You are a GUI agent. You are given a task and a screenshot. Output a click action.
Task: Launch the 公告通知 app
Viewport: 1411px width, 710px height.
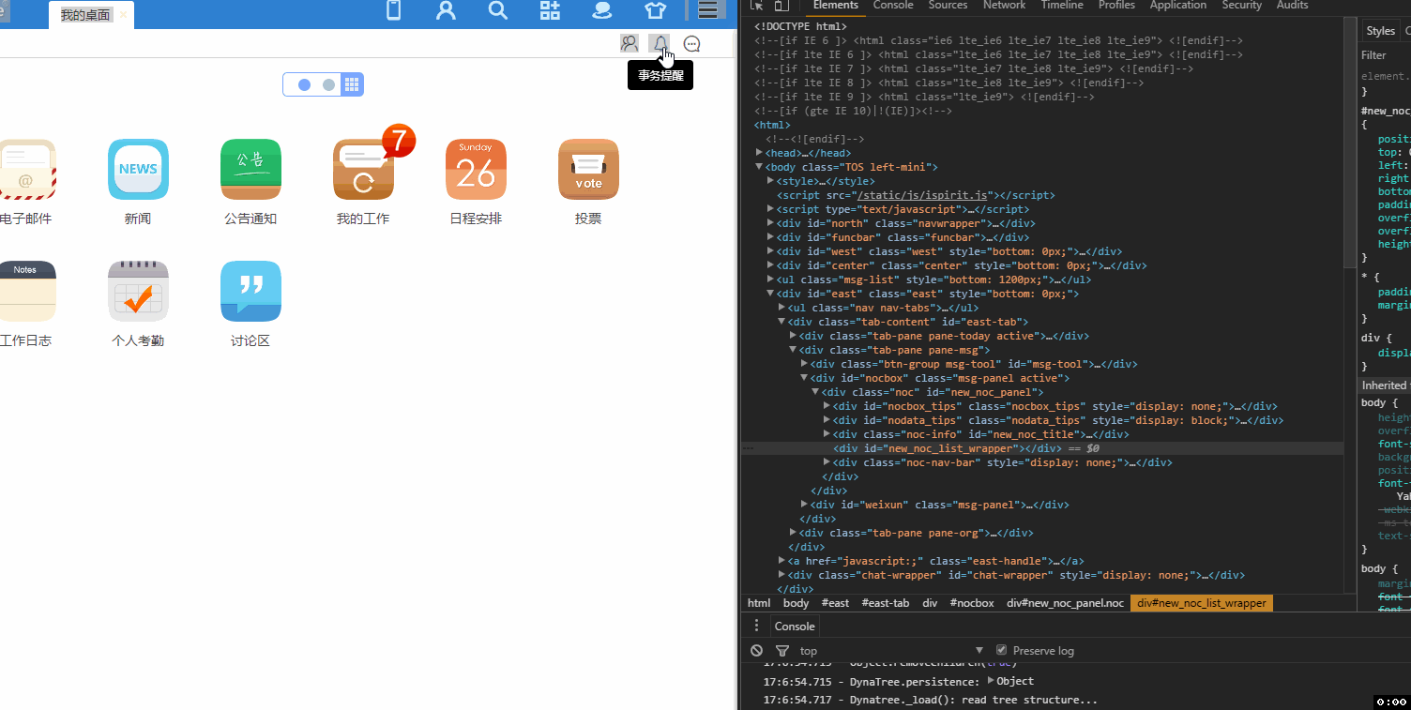pos(250,170)
